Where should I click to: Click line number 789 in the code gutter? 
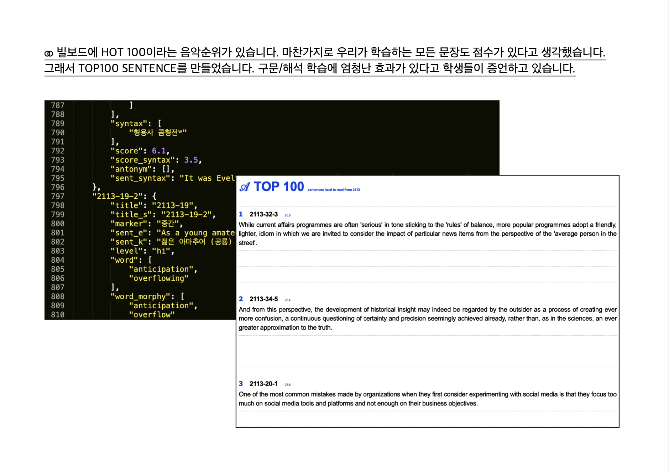point(58,124)
